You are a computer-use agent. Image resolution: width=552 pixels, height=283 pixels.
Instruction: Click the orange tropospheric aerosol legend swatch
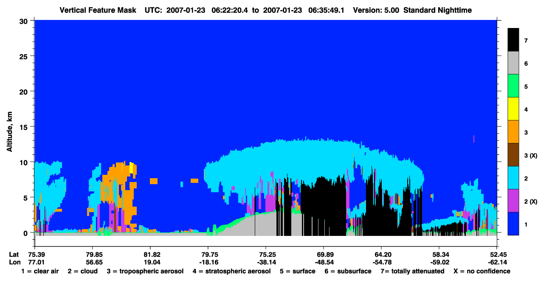513,132
